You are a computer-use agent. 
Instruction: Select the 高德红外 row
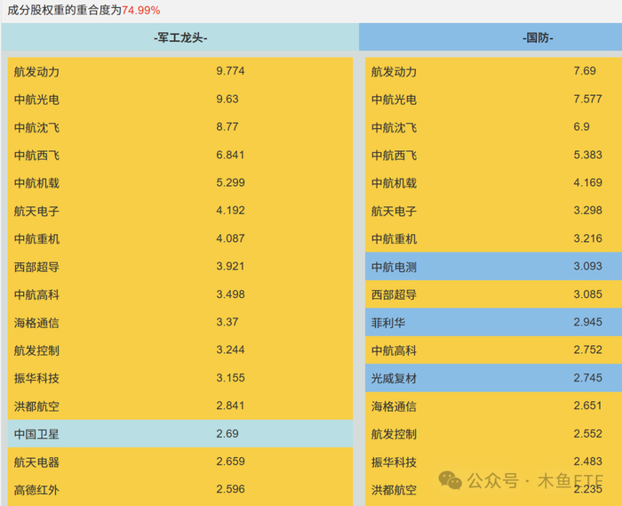[x=180, y=490]
